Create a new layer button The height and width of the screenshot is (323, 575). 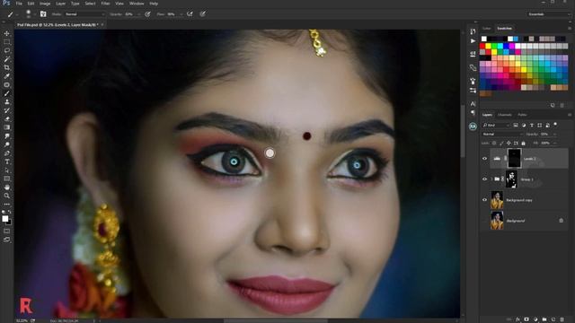[x=553, y=319]
